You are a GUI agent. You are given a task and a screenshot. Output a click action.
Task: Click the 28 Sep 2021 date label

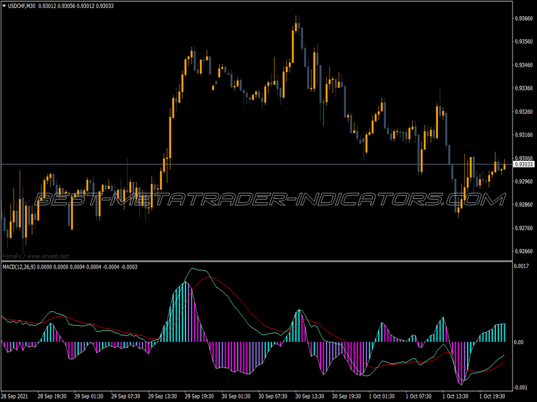tap(15, 397)
